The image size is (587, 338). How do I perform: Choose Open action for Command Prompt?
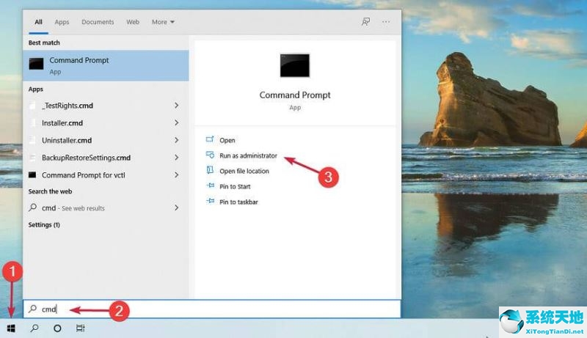(x=227, y=140)
